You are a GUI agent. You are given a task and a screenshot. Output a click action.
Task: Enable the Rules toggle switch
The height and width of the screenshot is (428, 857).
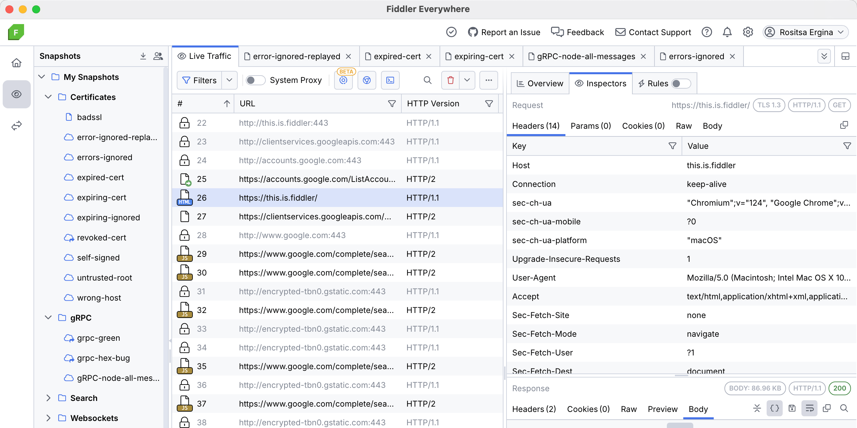[681, 83]
